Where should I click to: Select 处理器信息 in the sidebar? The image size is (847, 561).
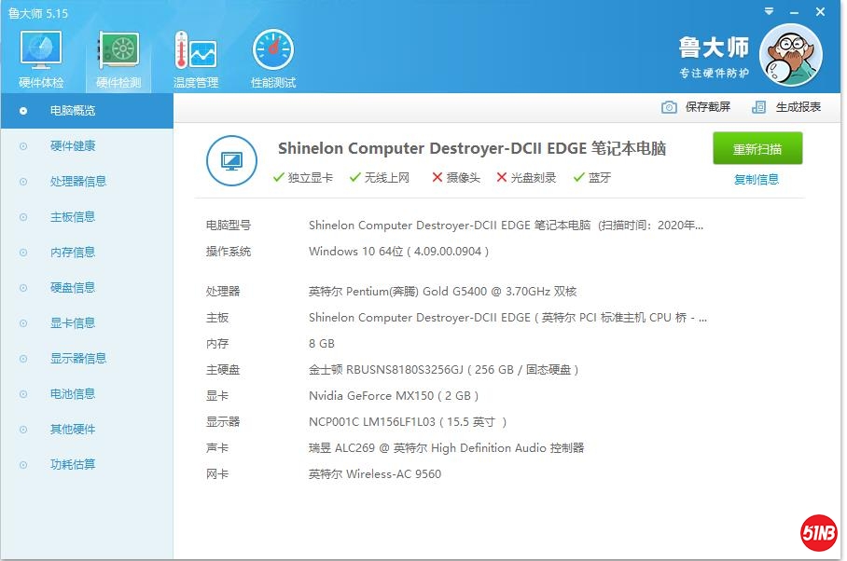pyautogui.click(x=78, y=182)
